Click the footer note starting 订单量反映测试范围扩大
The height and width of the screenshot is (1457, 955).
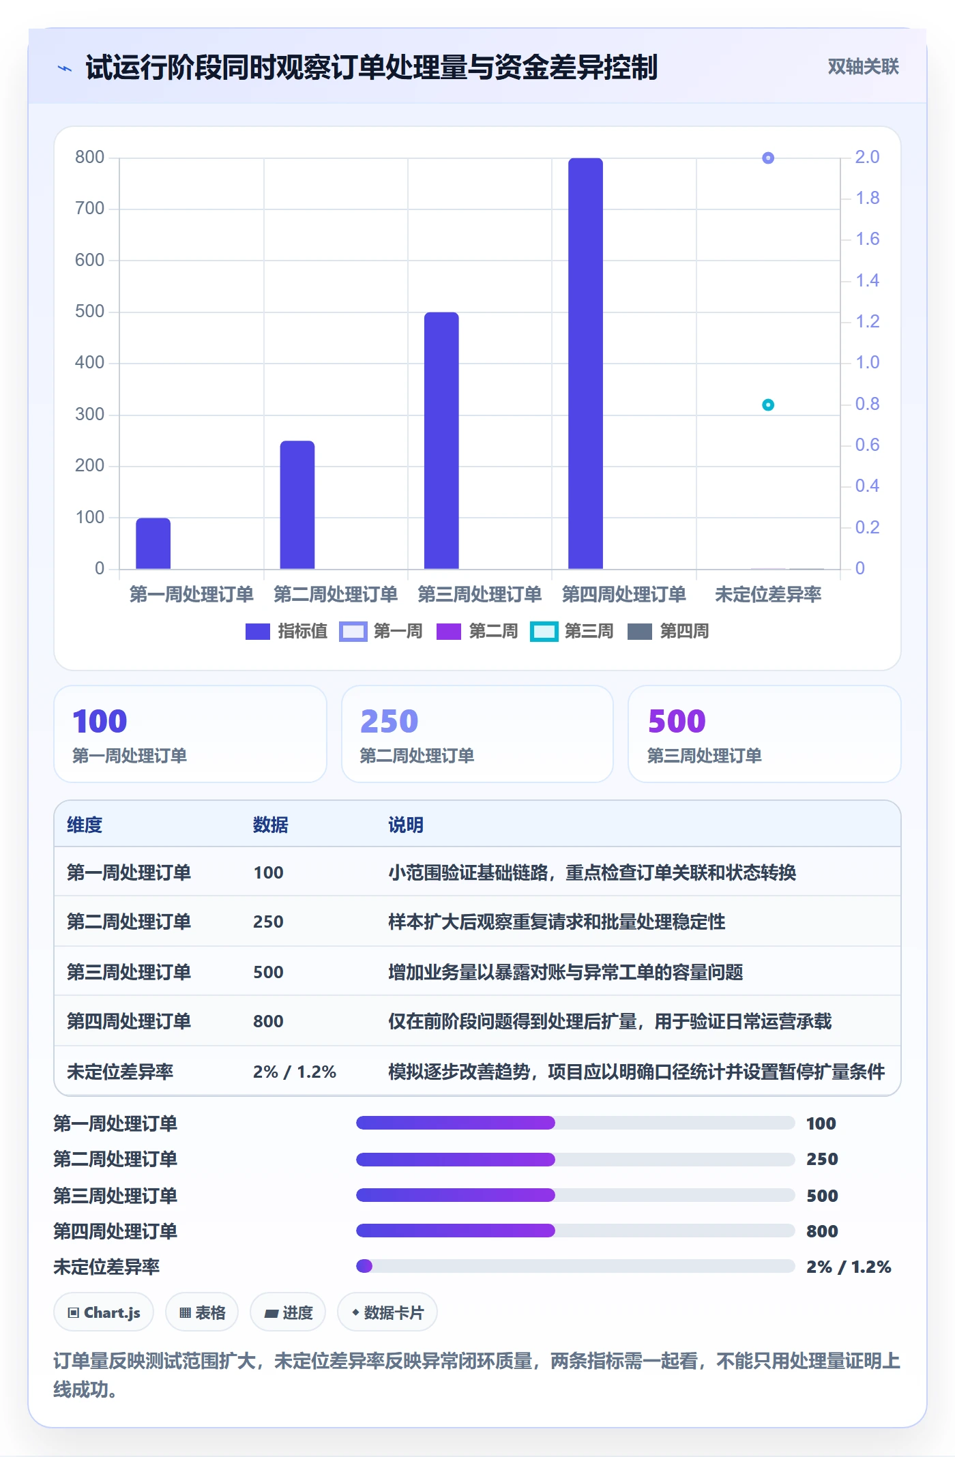pos(477,1375)
